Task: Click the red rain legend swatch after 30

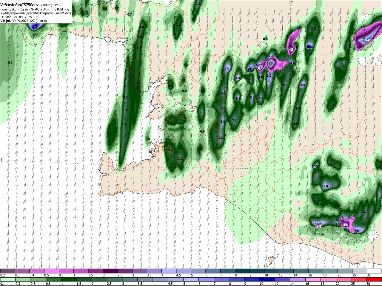Action: coord(374,279)
